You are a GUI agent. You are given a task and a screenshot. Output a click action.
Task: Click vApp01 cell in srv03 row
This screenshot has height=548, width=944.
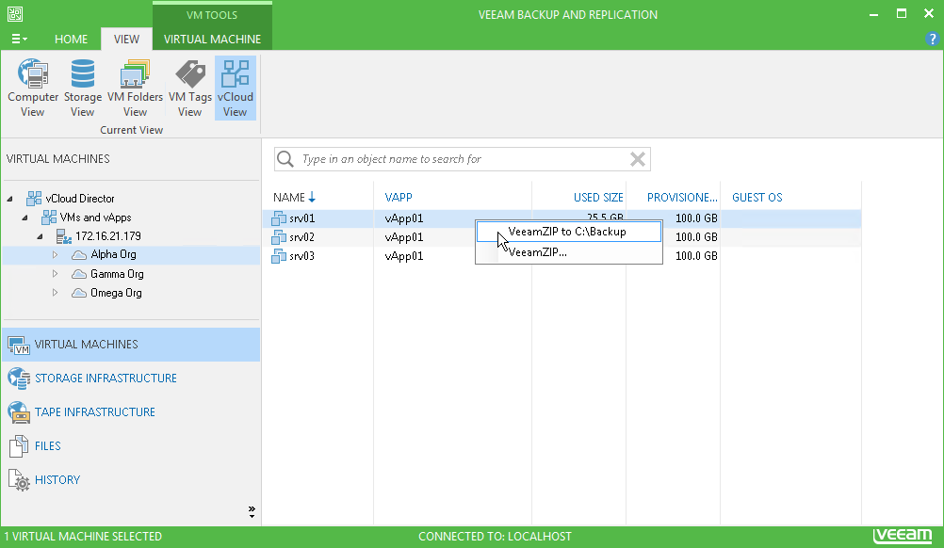click(404, 256)
